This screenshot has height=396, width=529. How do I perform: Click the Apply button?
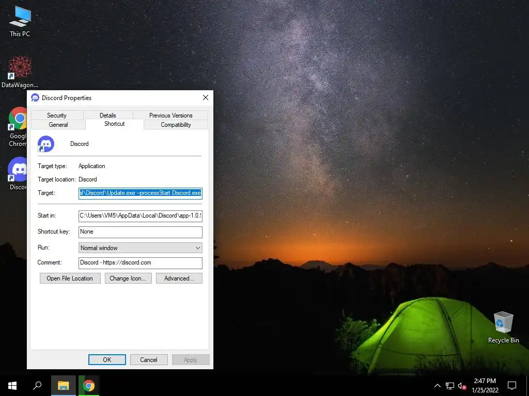[191, 359]
